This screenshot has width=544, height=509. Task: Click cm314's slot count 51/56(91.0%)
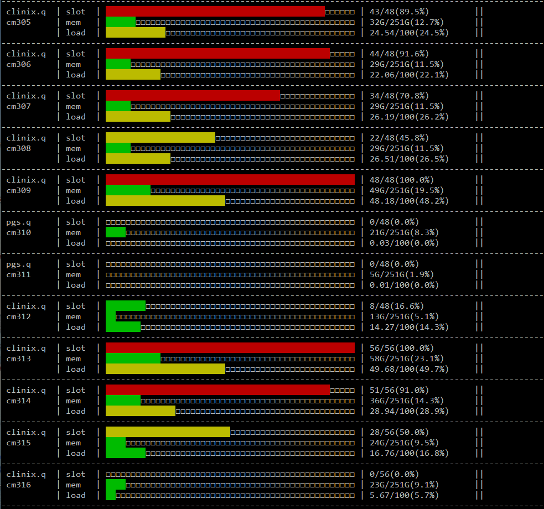coord(398,390)
